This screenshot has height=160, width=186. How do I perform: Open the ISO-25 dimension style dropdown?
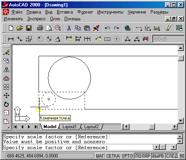[169, 39]
